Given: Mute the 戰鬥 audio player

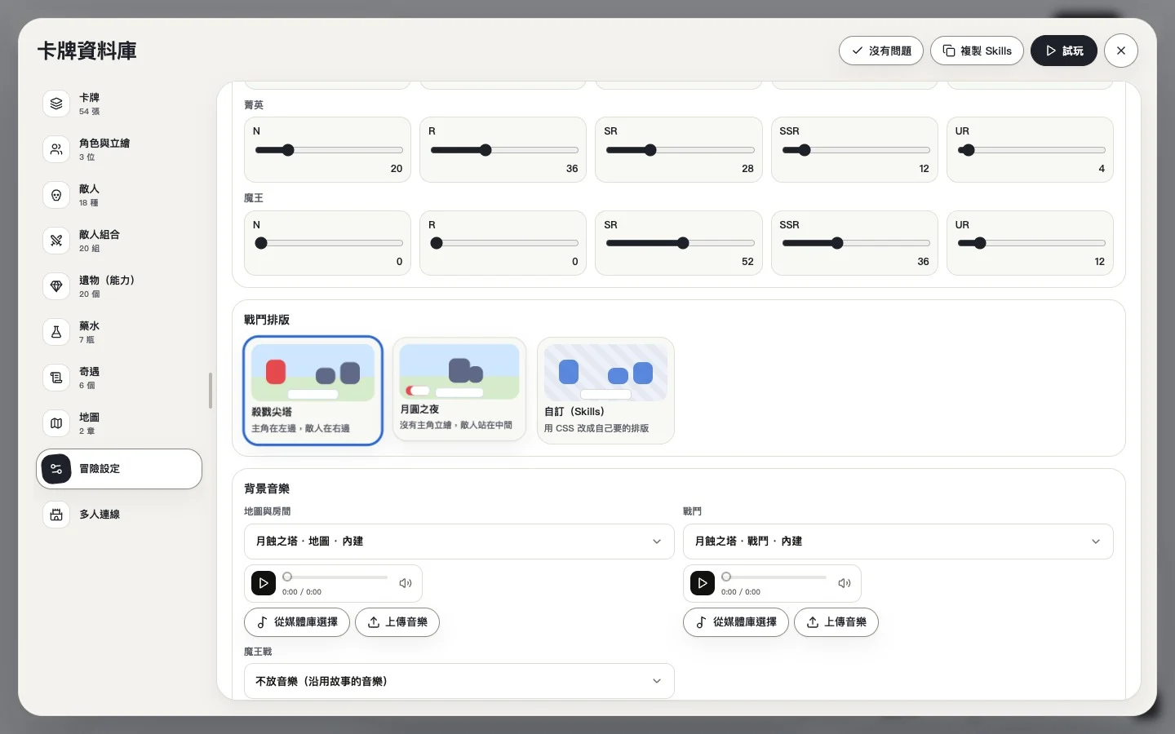Looking at the screenshot, I should pos(844,583).
